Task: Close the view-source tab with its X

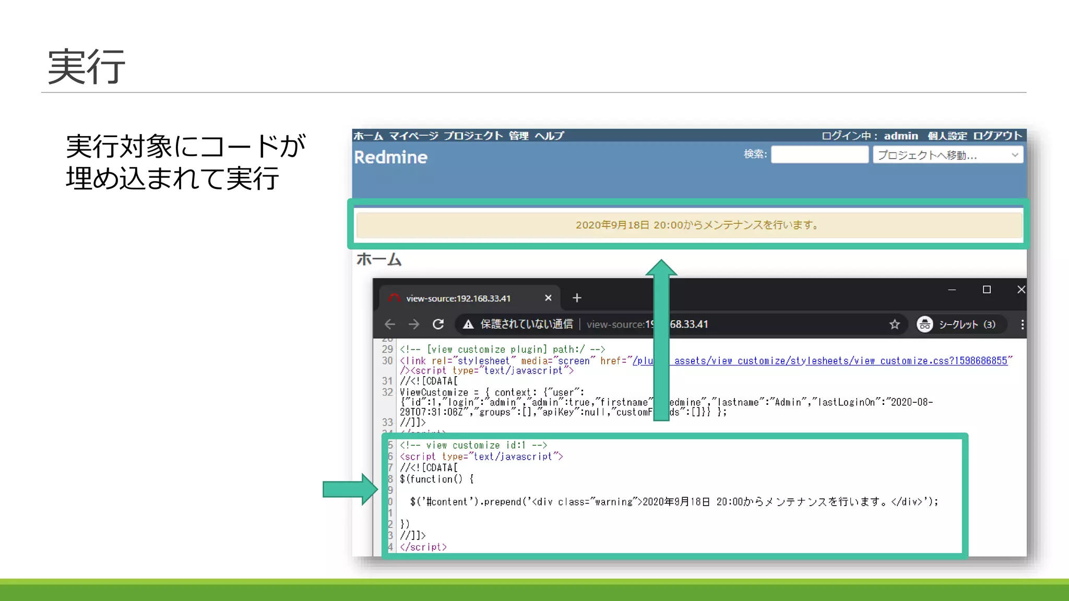Action: tap(548, 298)
